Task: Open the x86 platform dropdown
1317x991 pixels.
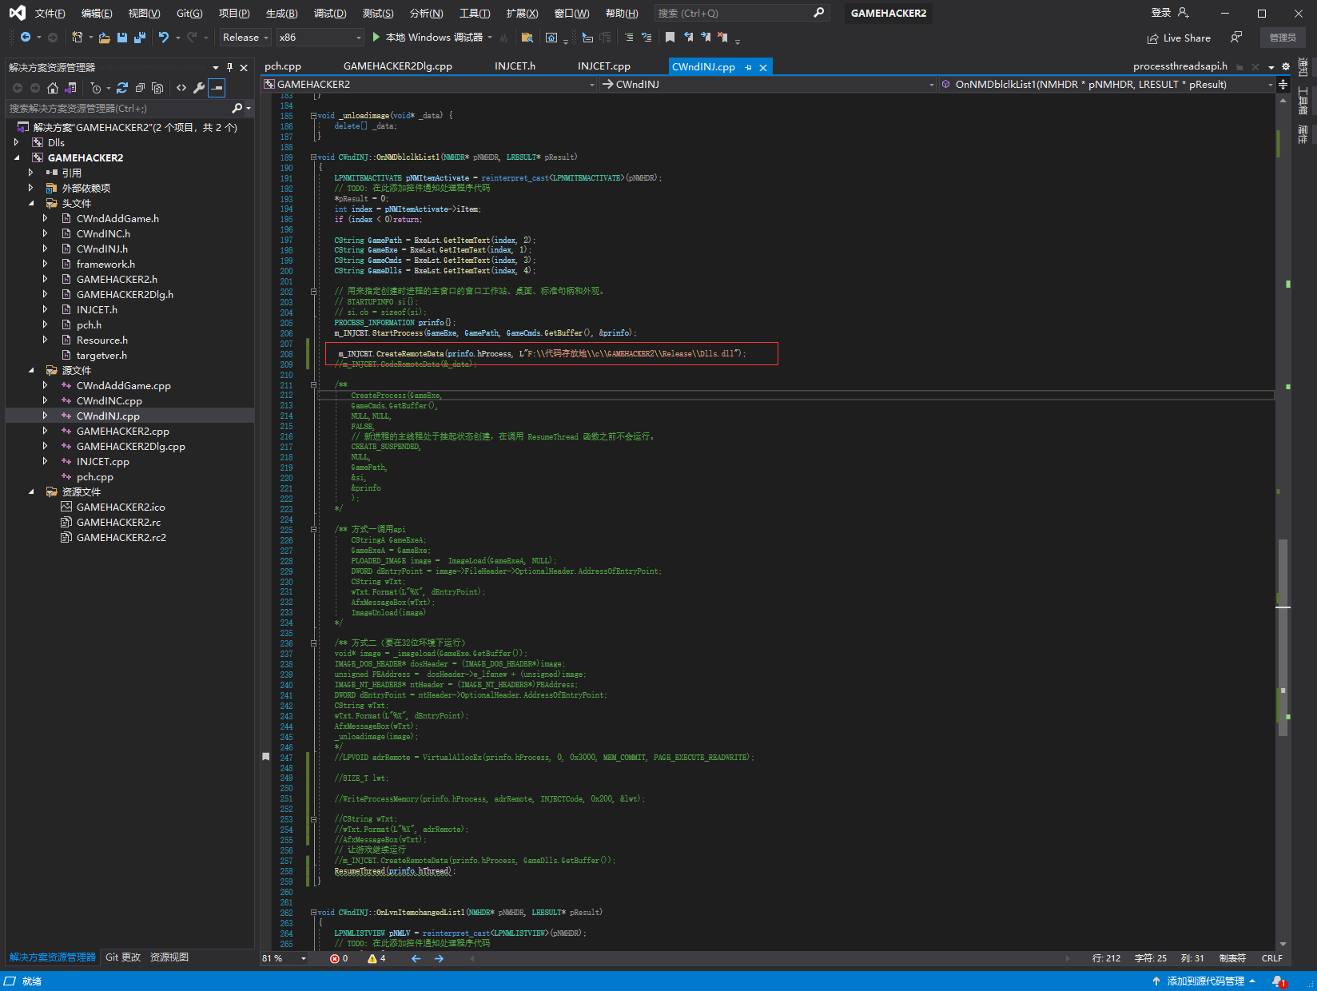Action: pos(320,38)
